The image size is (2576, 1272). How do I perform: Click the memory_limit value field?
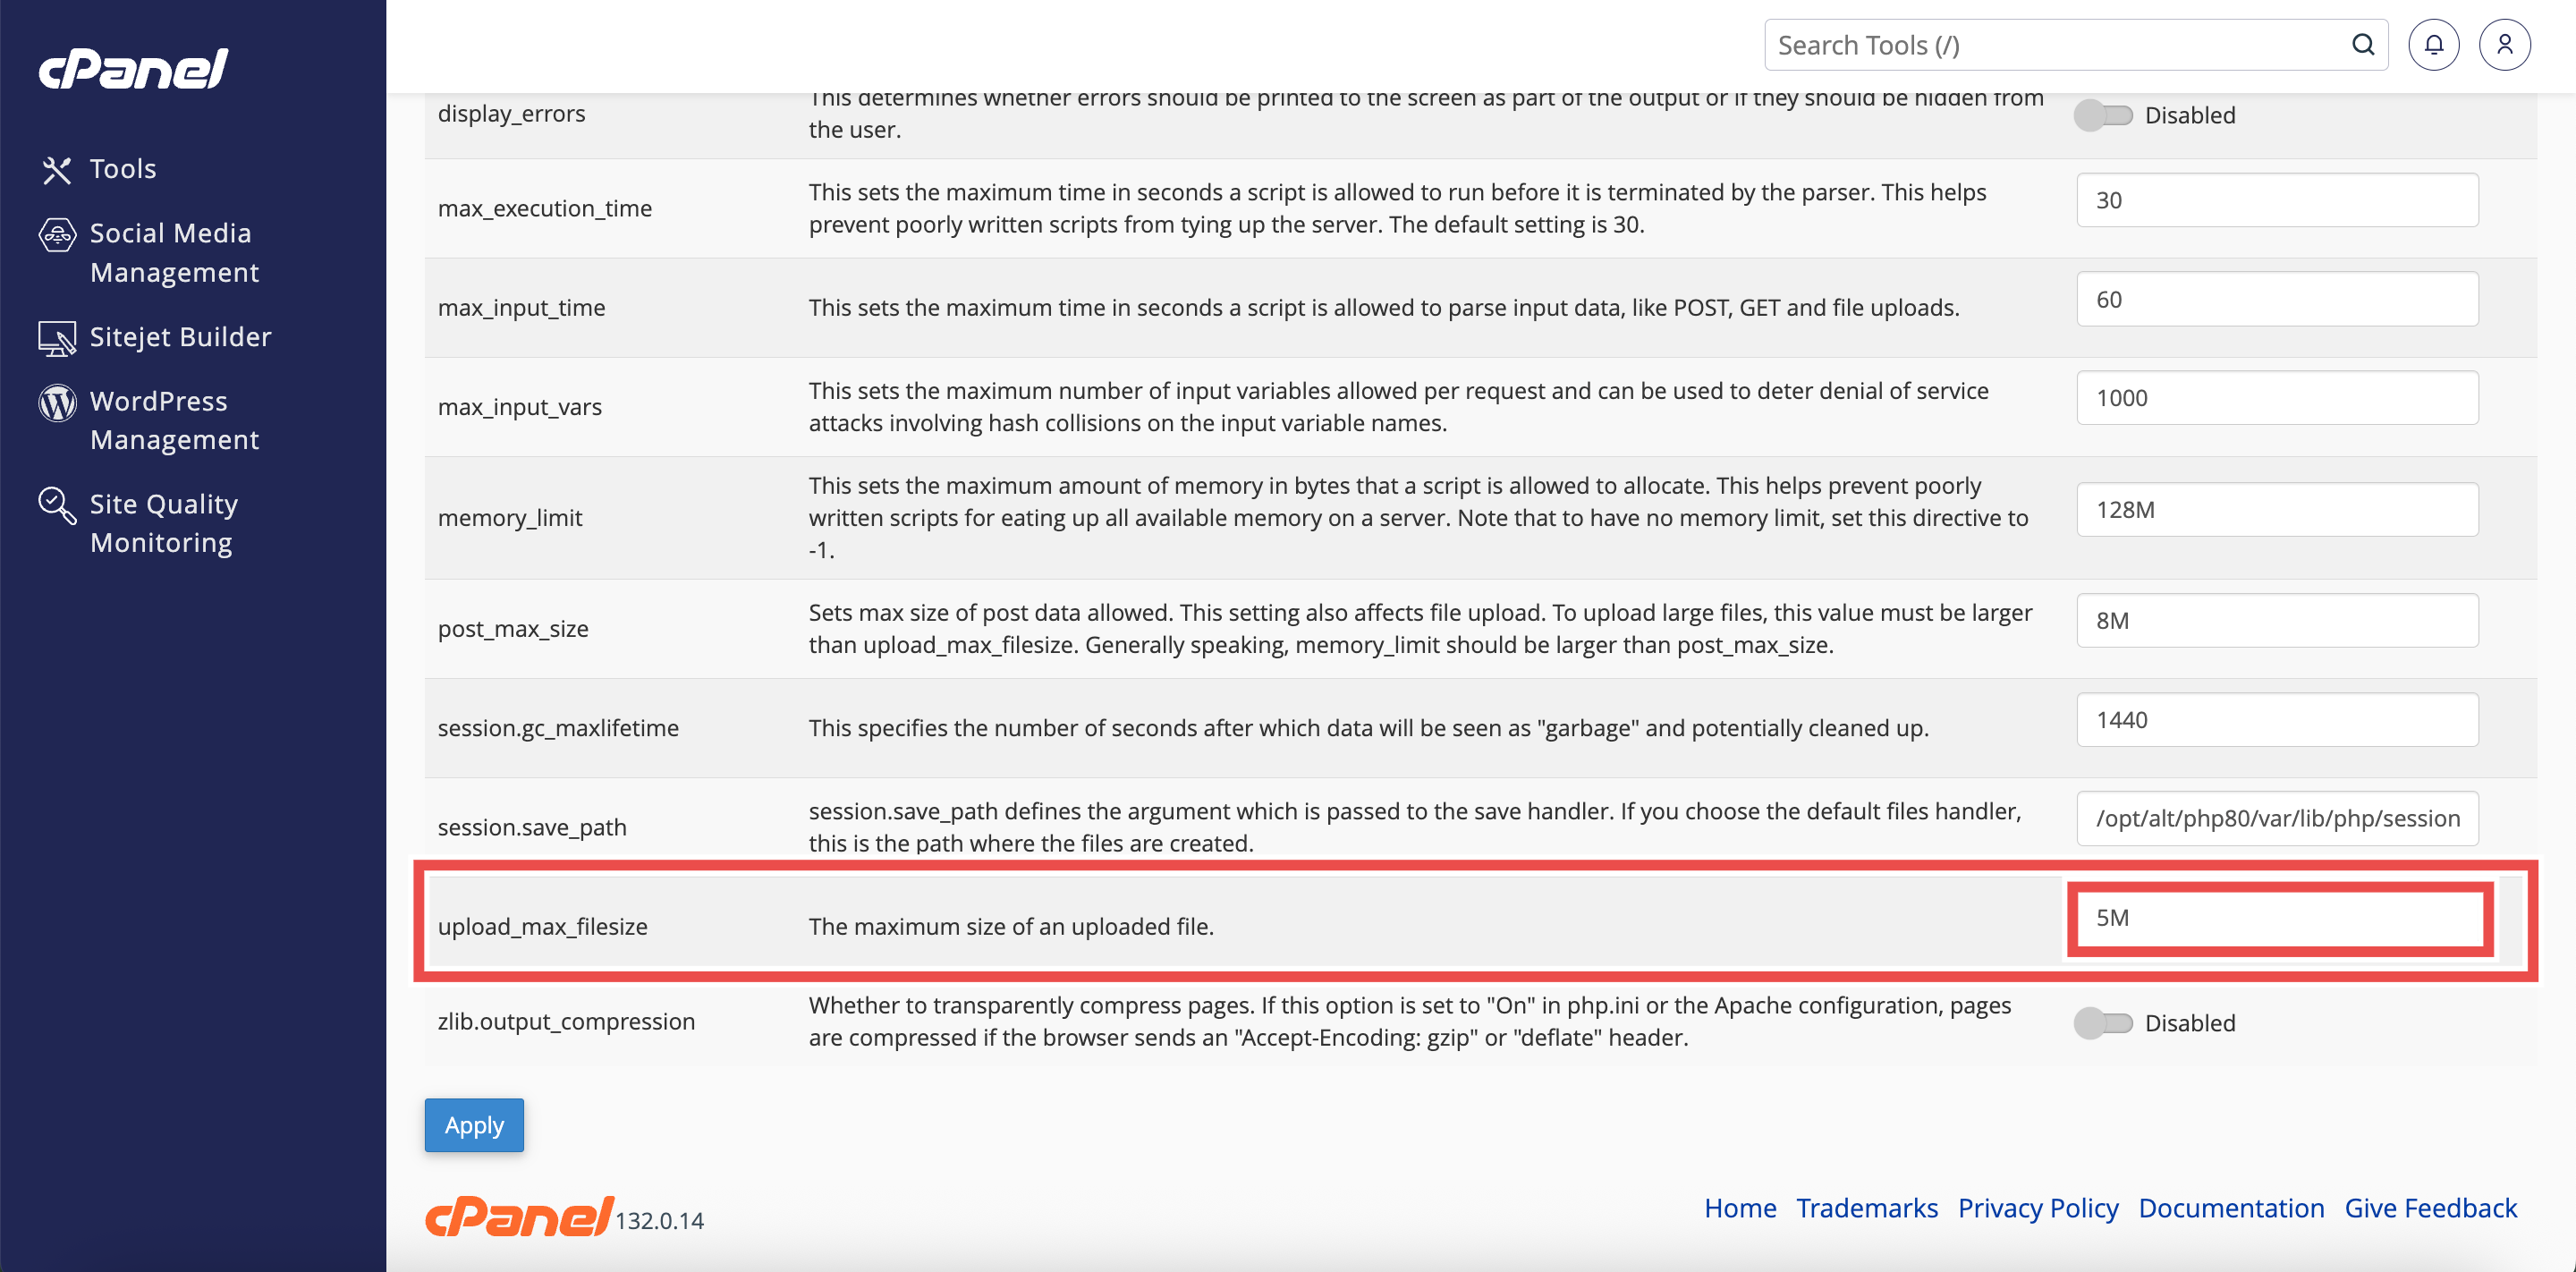coord(2277,510)
